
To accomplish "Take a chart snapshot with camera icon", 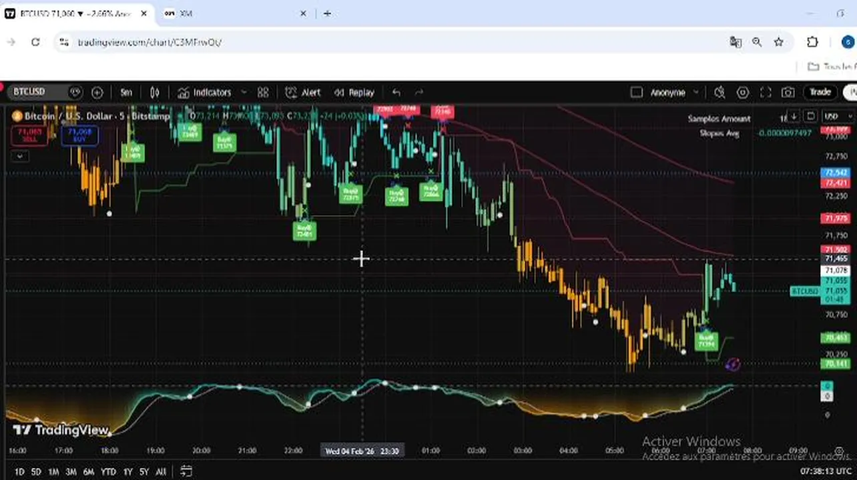I will tap(788, 93).
